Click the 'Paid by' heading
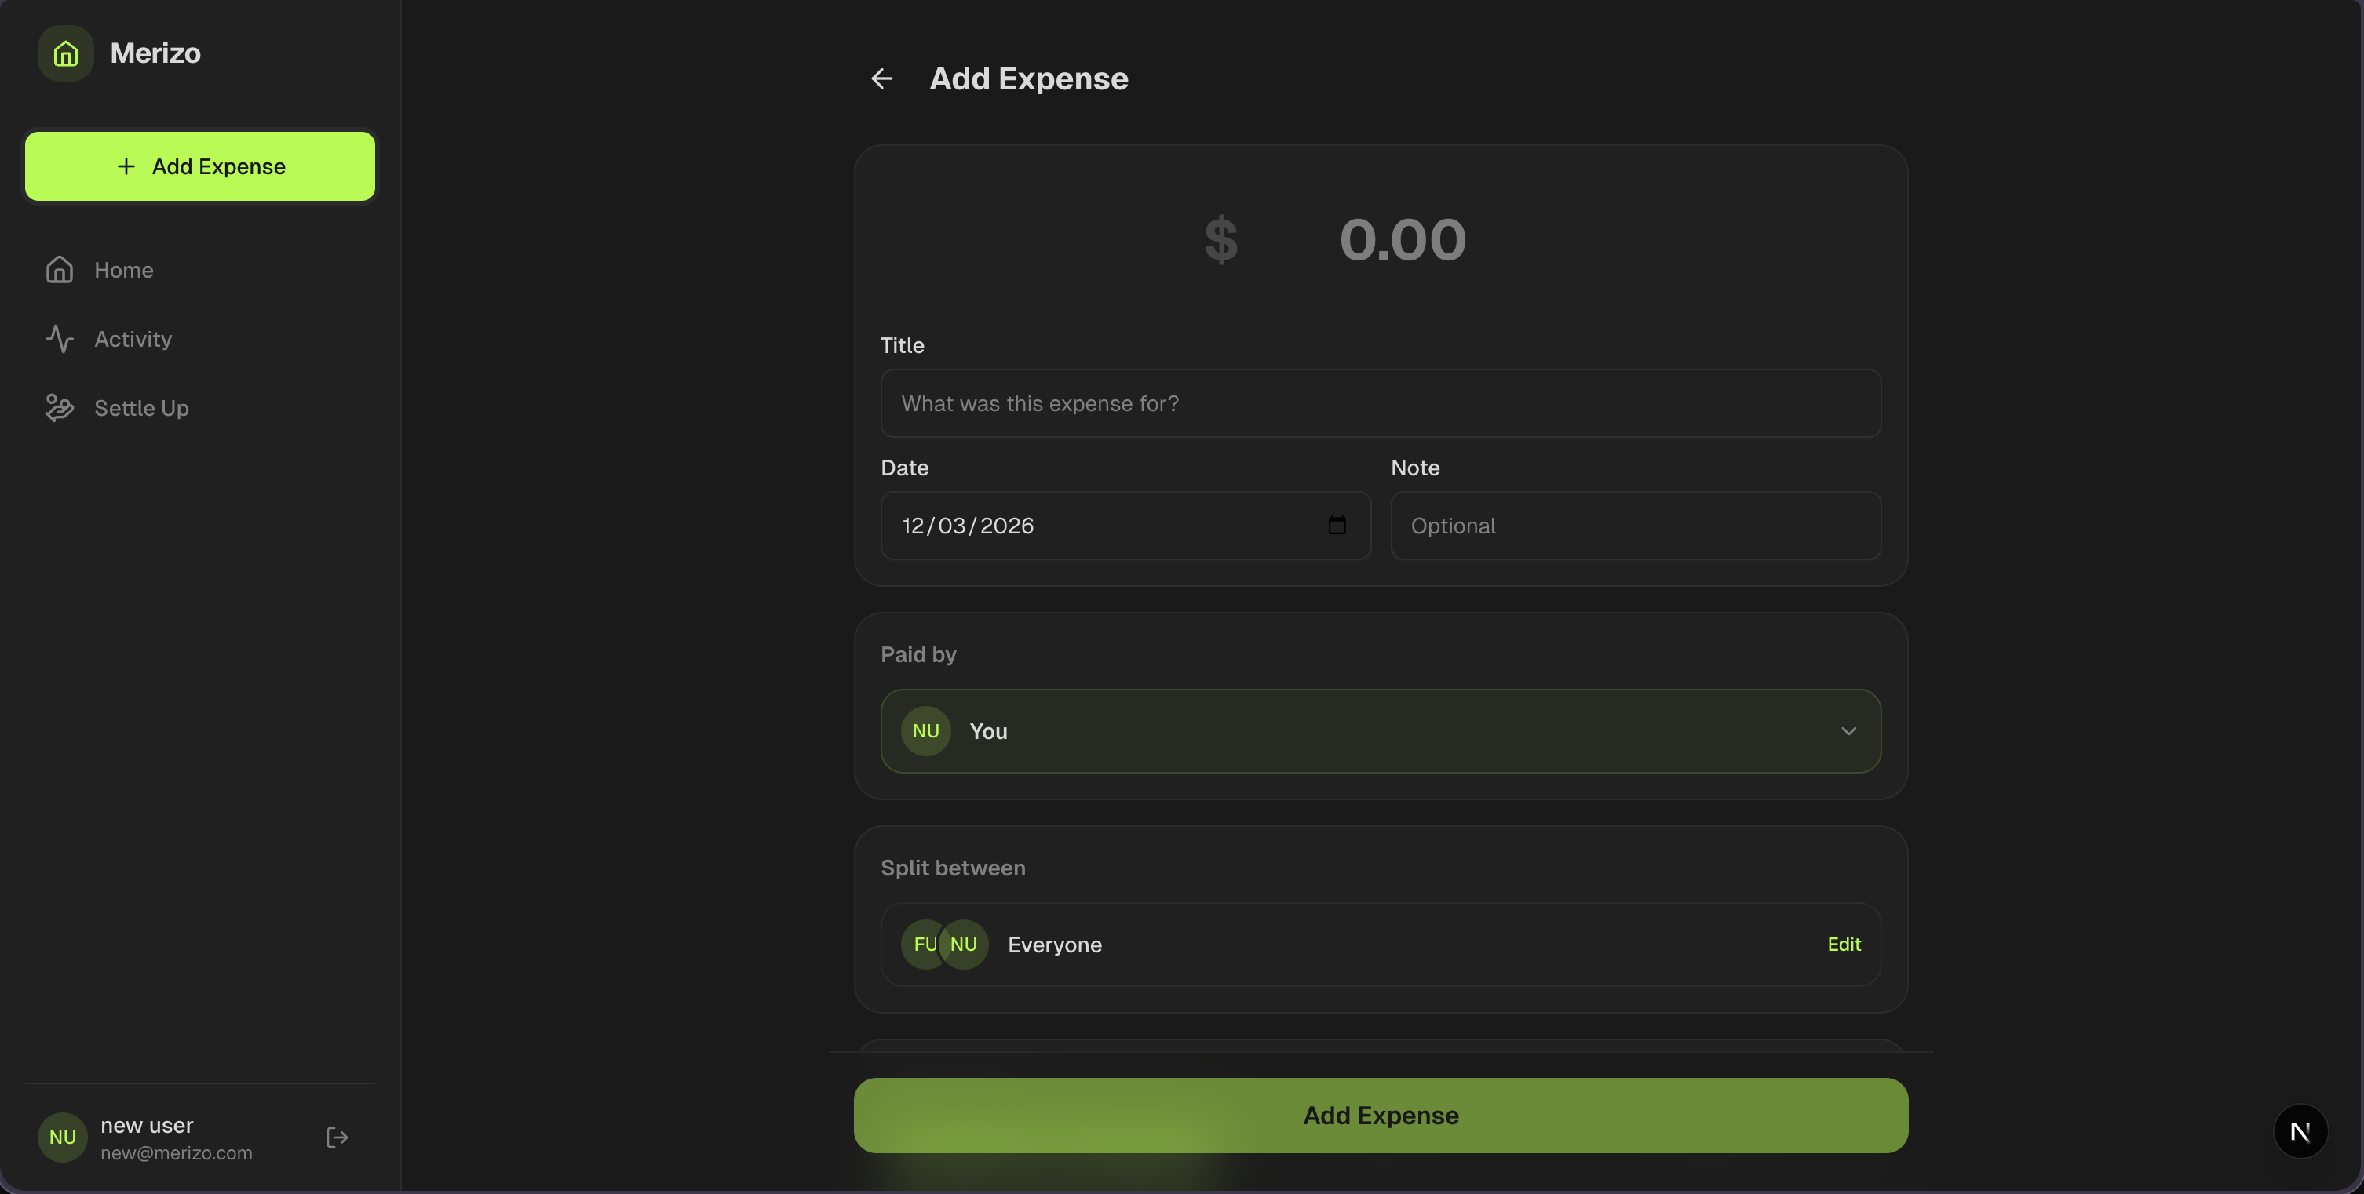Image resolution: width=2364 pixels, height=1194 pixels. click(918, 655)
